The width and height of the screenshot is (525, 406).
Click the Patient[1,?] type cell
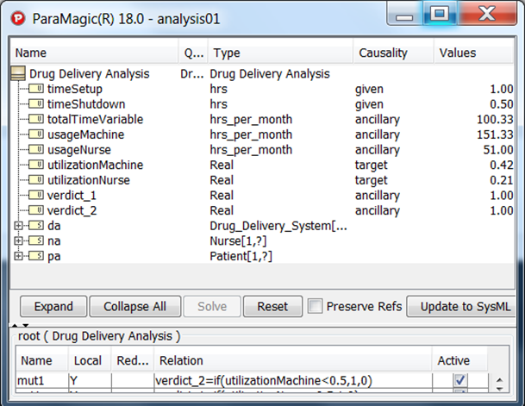(x=241, y=256)
